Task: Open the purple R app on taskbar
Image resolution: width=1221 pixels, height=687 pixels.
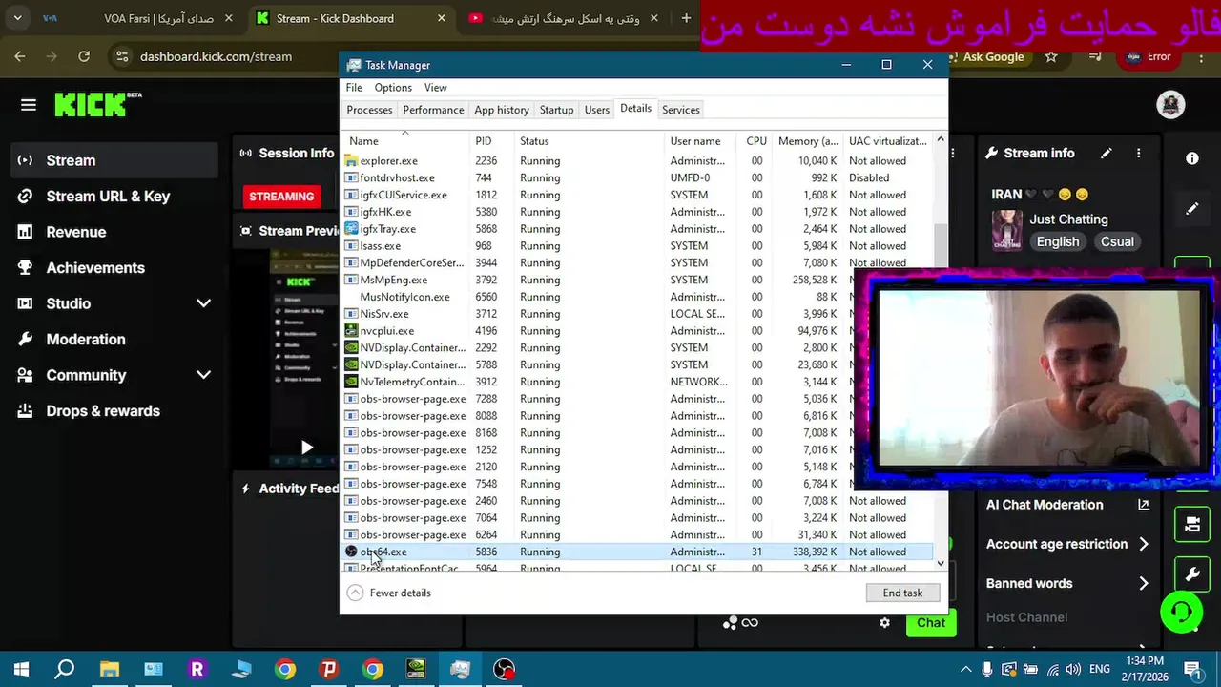Action: pos(197,669)
